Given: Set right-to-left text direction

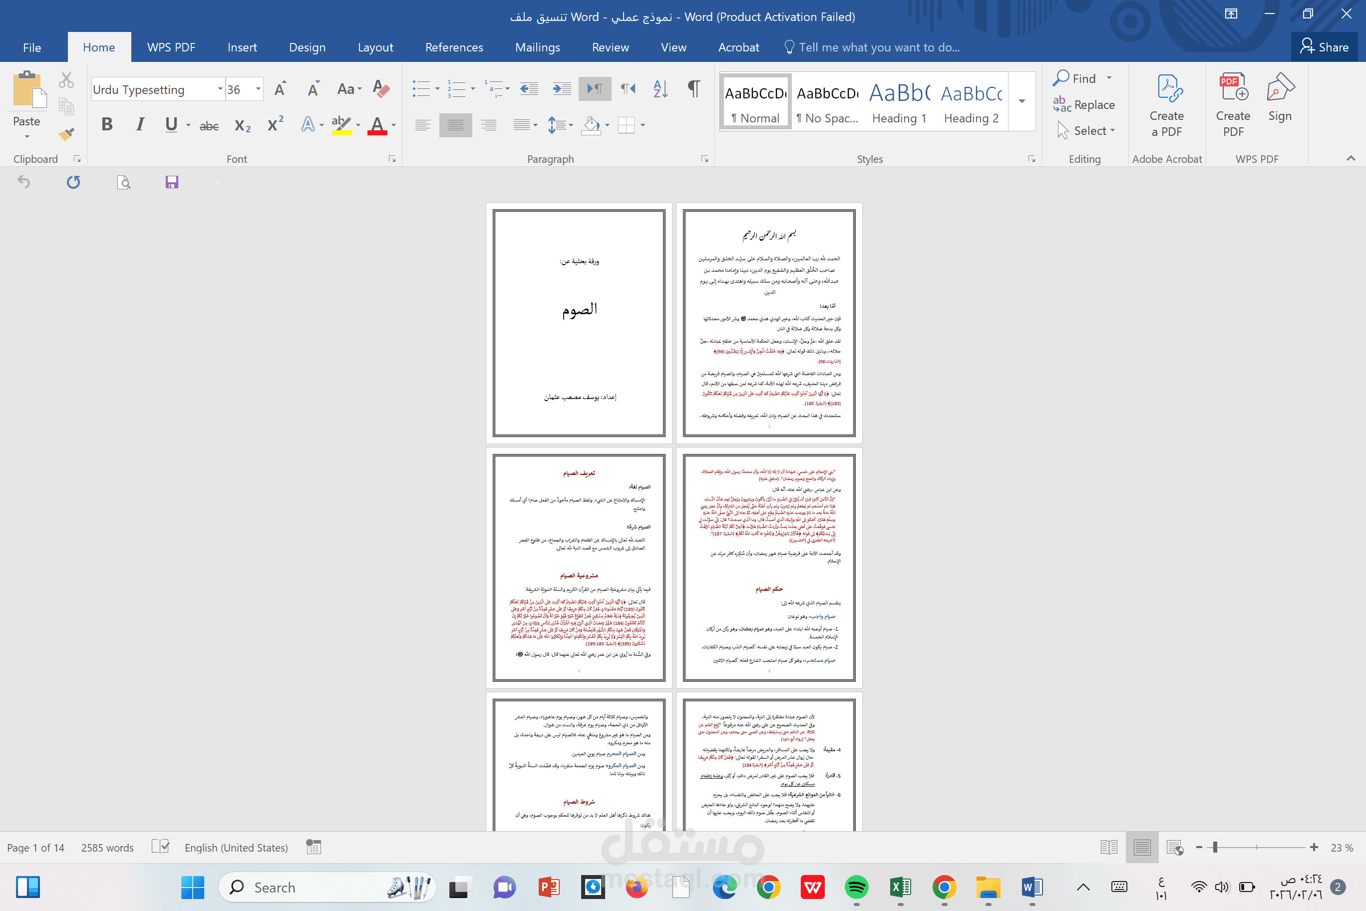Looking at the screenshot, I should tap(628, 89).
